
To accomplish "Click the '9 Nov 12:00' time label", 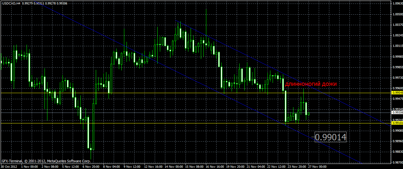I will pos(132,166).
